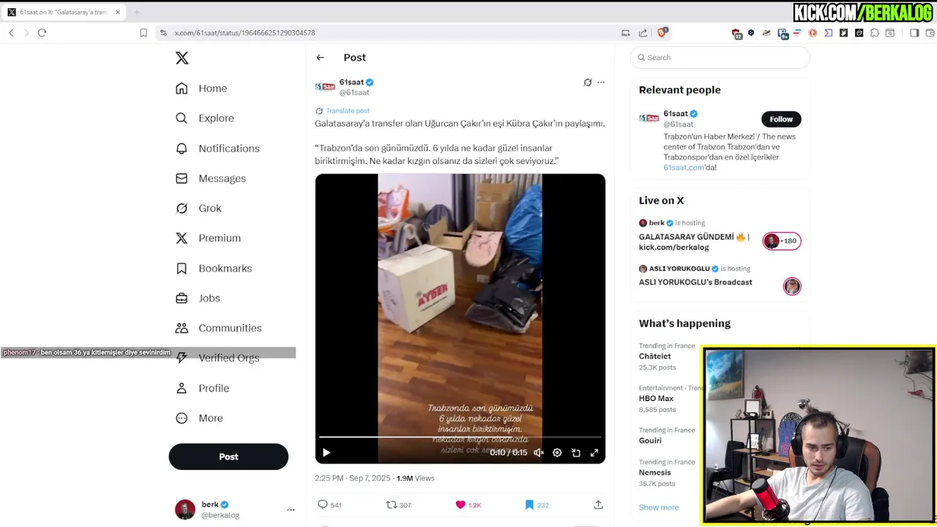Expand the More menu in sidebar
The height and width of the screenshot is (527, 937).
[199, 419]
